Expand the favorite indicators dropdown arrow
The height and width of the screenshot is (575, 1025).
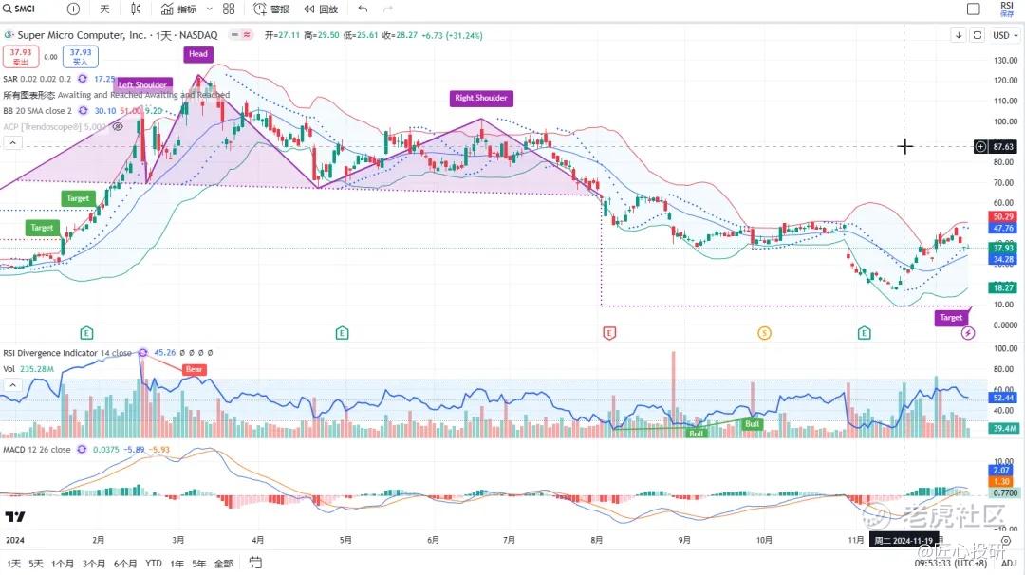tap(209, 9)
